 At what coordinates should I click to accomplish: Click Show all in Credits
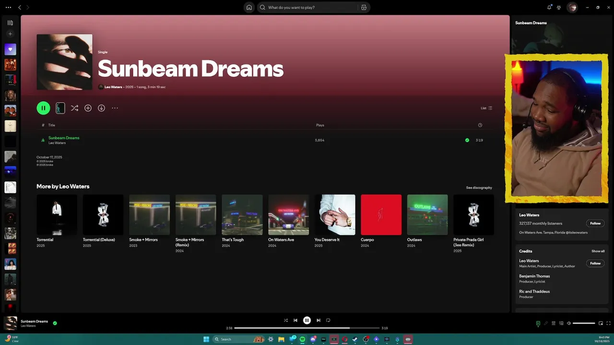tap(598, 251)
